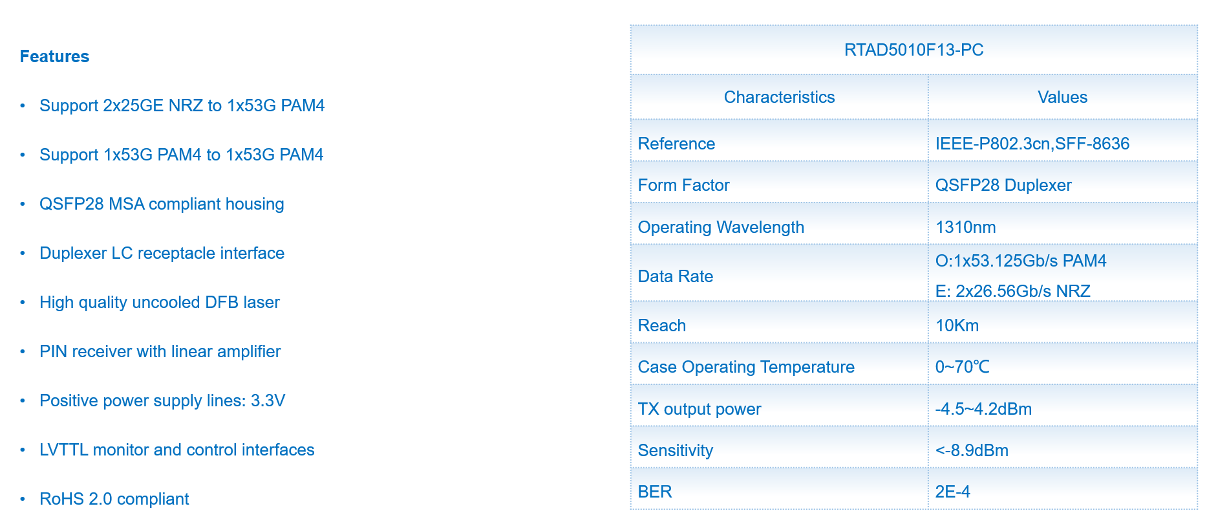Viewport: 1218px width, 526px height.
Task: Click the RoHS 2.0 compliant feature
Action: point(114,499)
